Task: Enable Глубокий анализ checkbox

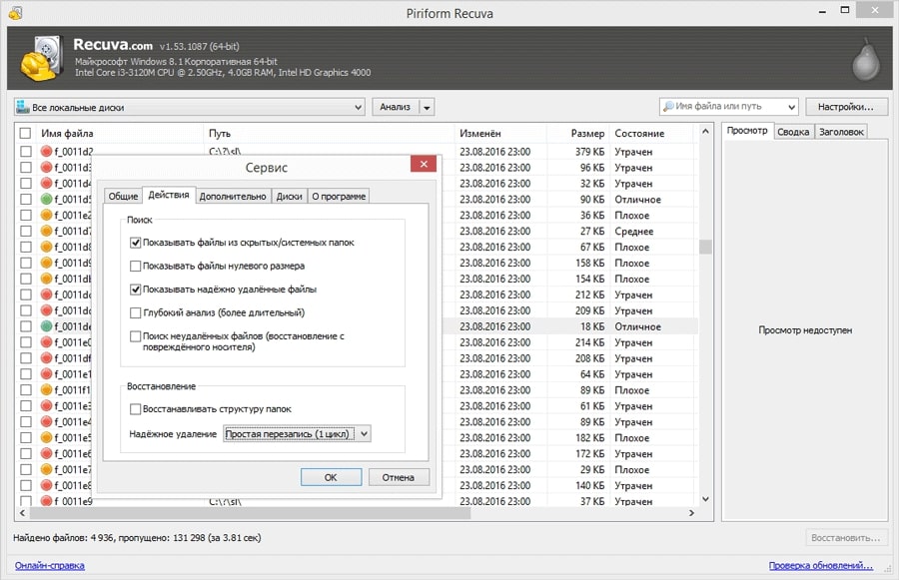Action: coord(136,313)
